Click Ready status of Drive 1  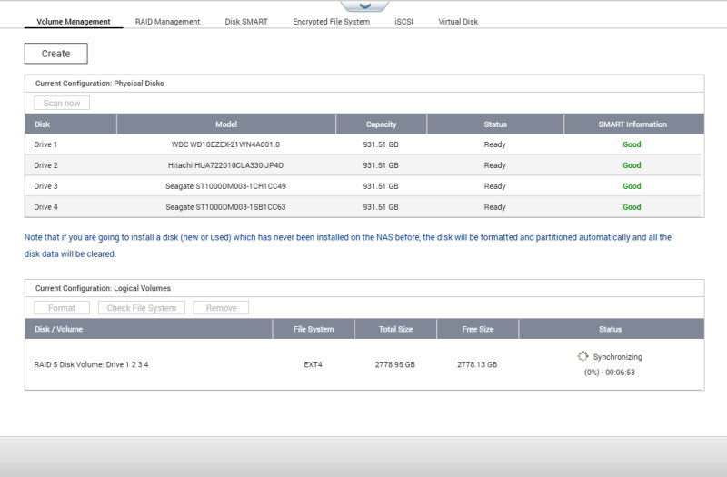494,144
